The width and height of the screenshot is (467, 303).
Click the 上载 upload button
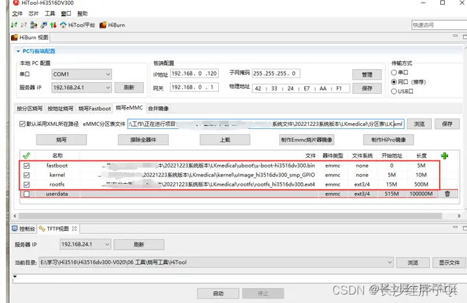tap(225, 139)
